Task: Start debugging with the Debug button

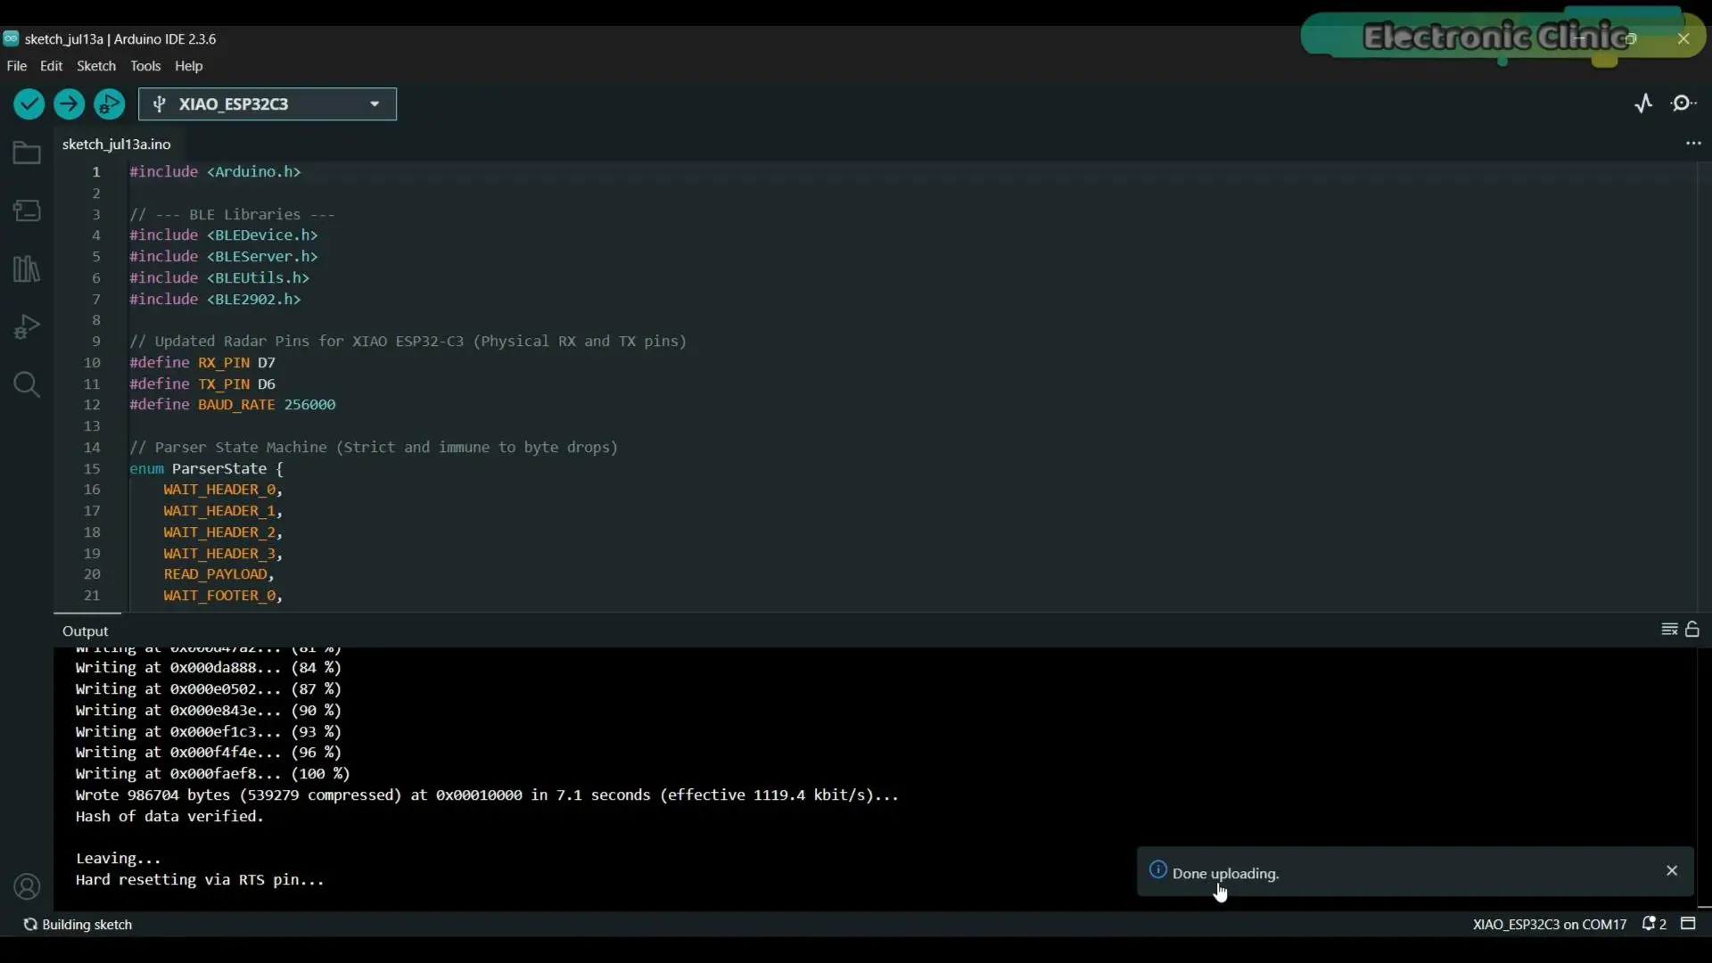Action: pos(110,104)
